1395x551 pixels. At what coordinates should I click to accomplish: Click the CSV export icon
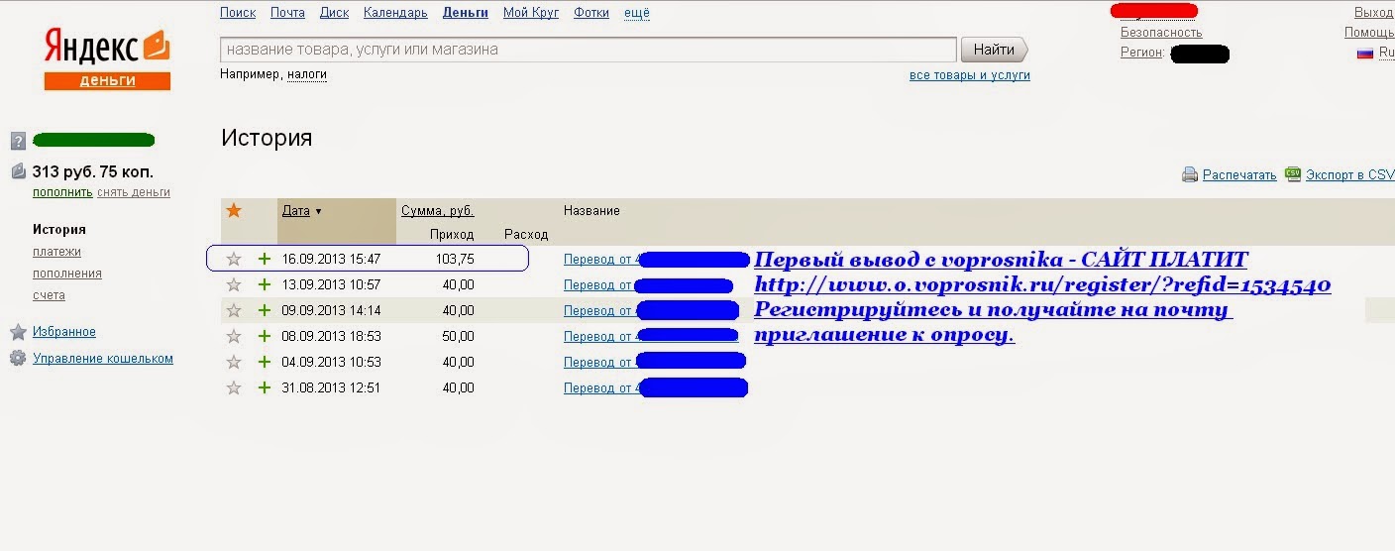pos(1292,174)
